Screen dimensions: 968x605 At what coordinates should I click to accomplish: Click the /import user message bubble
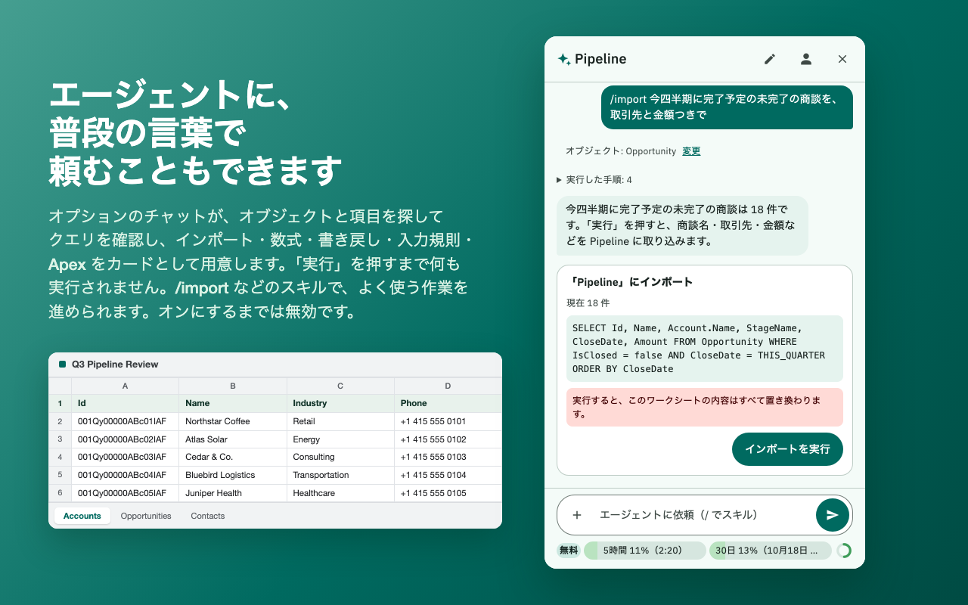[x=727, y=107]
